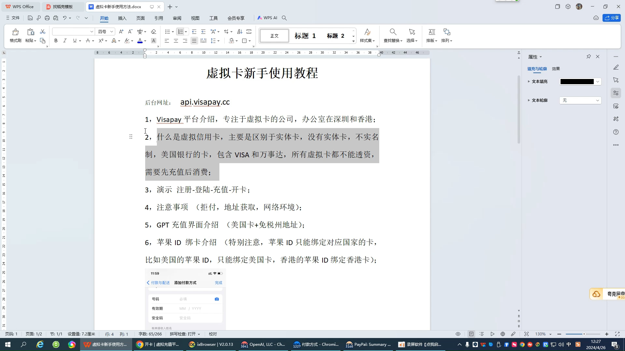Click the 排列 arrange icon
The width and height of the screenshot is (625, 351).
pyautogui.click(x=447, y=32)
